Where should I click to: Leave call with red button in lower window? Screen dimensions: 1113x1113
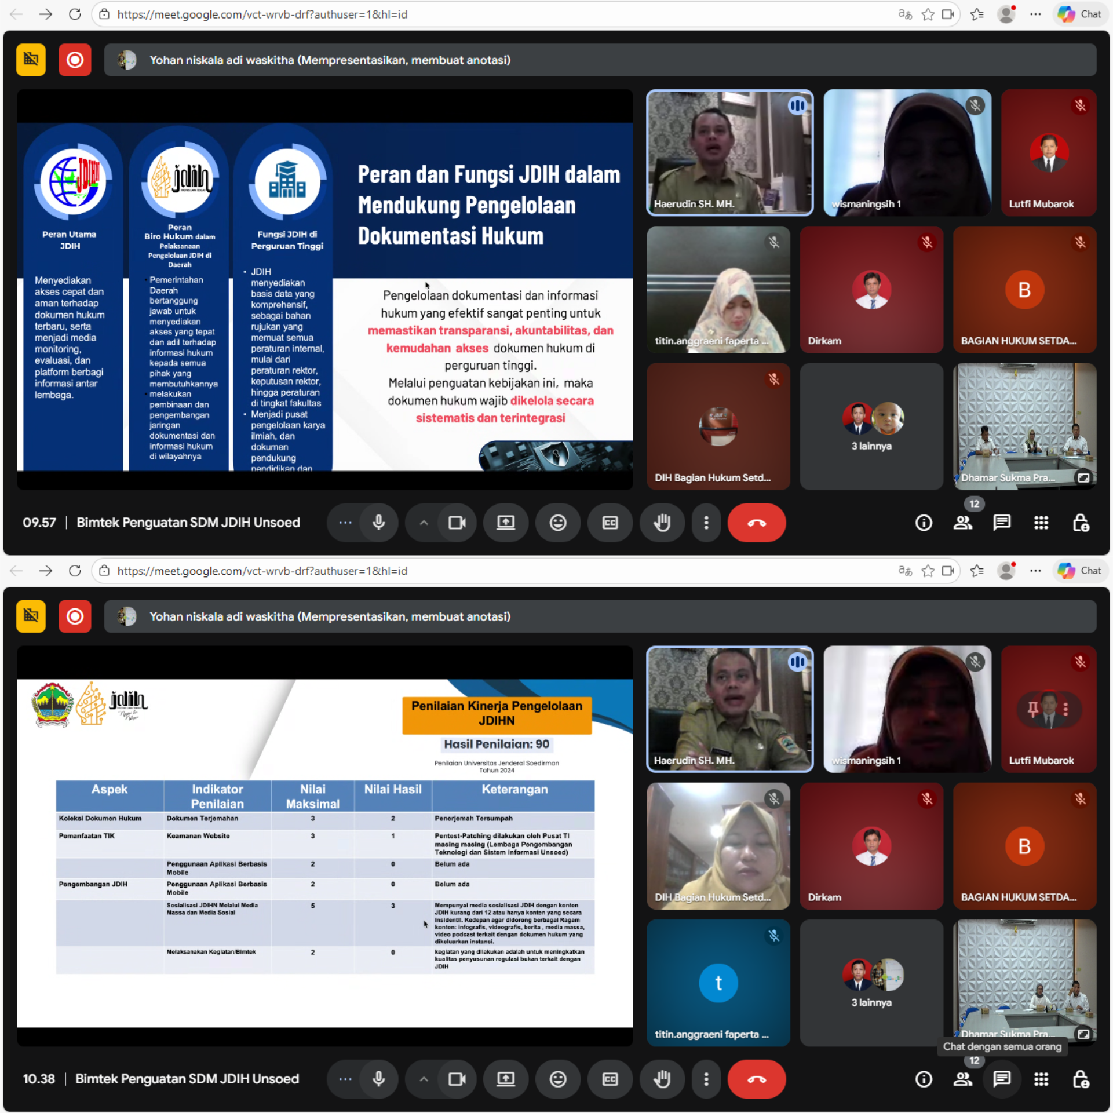tap(756, 1079)
